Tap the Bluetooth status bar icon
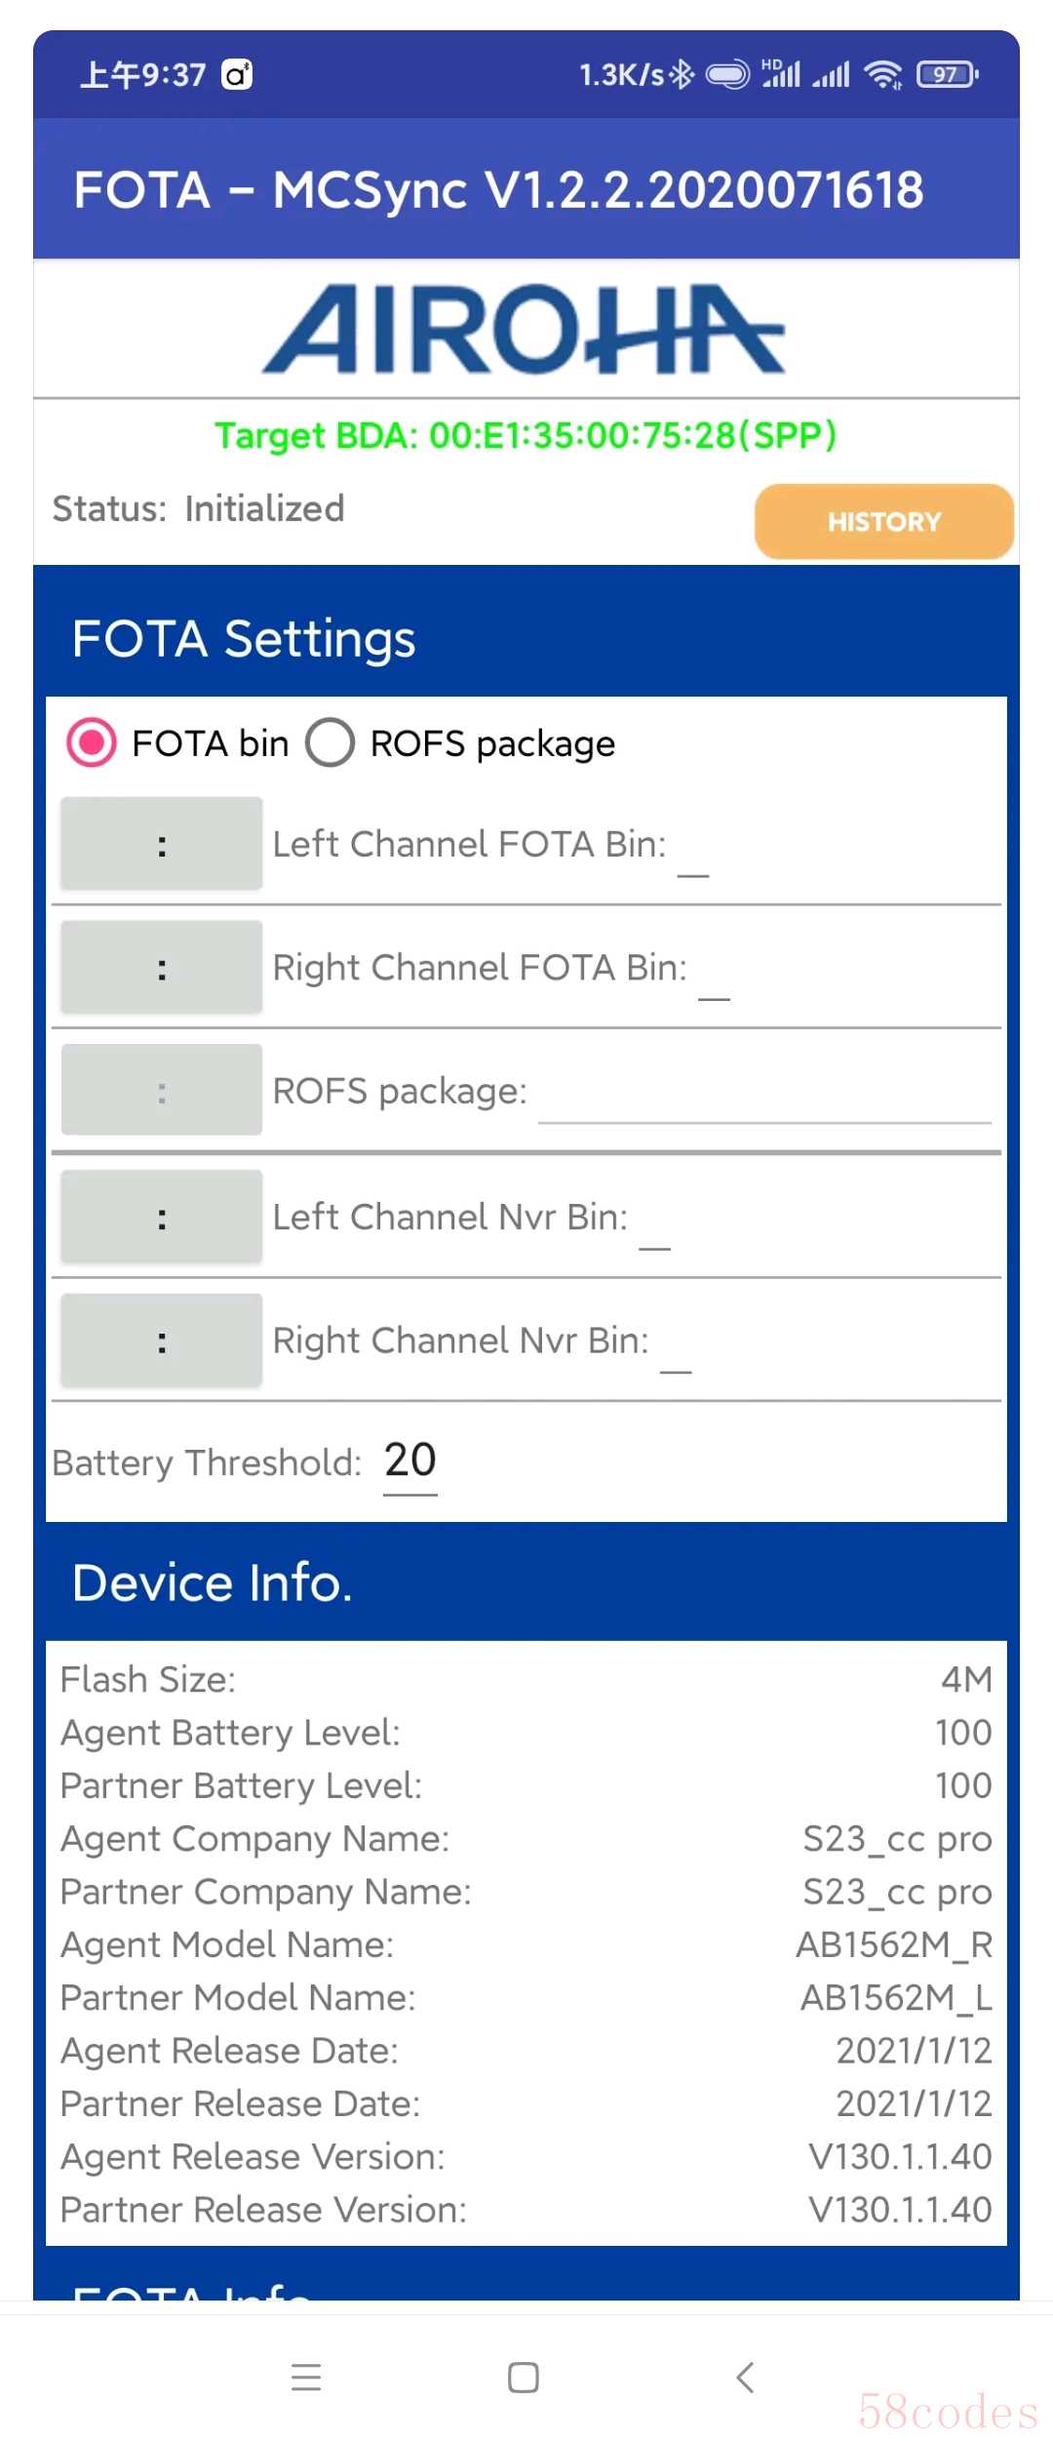 (x=682, y=74)
